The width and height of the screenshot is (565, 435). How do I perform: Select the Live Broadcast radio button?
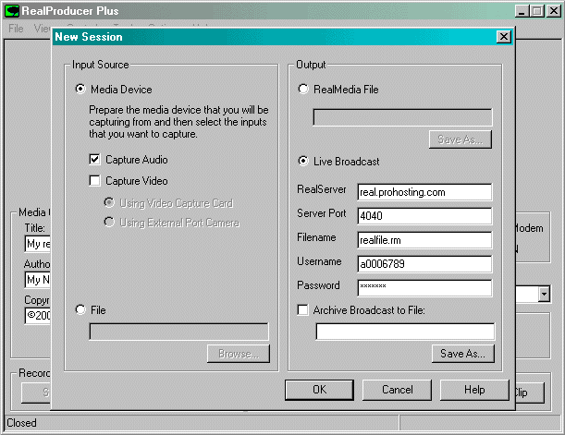303,161
